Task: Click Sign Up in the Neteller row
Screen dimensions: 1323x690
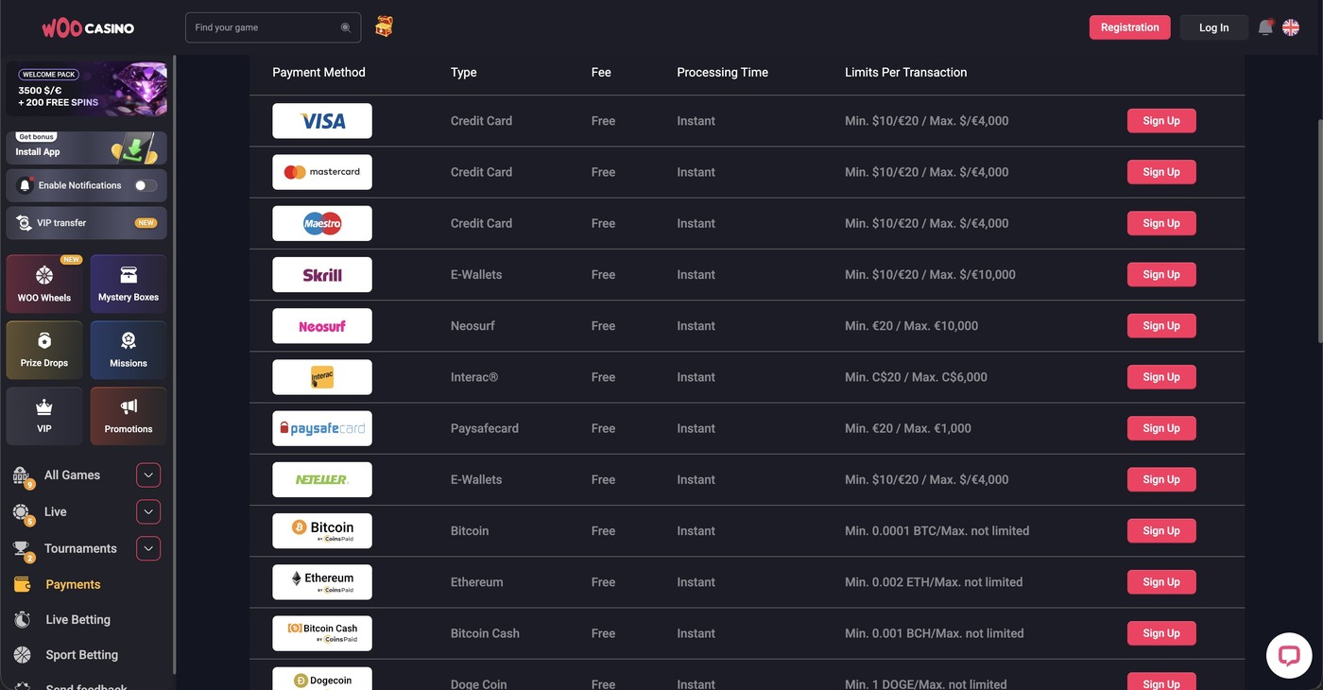Action: pos(1161,479)
